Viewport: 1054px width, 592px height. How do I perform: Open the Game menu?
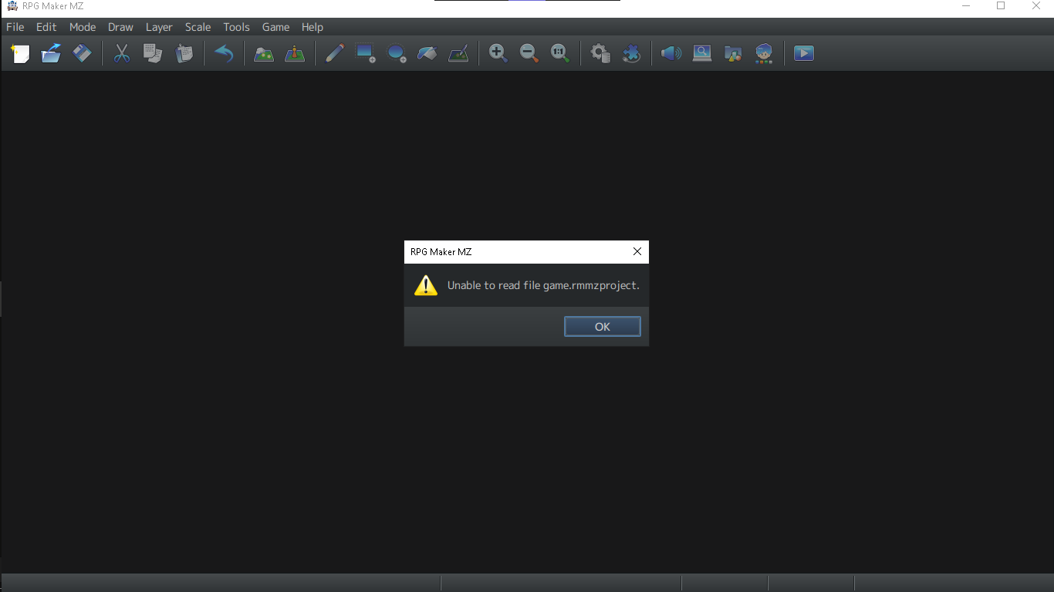pos(275,27)
